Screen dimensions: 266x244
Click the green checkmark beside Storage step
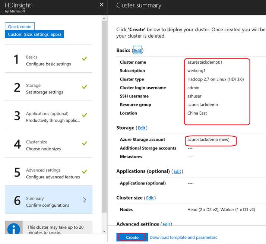[84, 87]
